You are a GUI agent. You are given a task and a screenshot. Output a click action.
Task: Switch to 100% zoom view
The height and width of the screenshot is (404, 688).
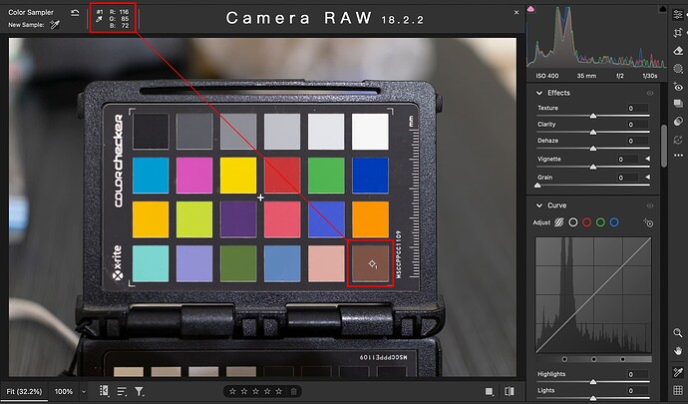coord(64,391)
